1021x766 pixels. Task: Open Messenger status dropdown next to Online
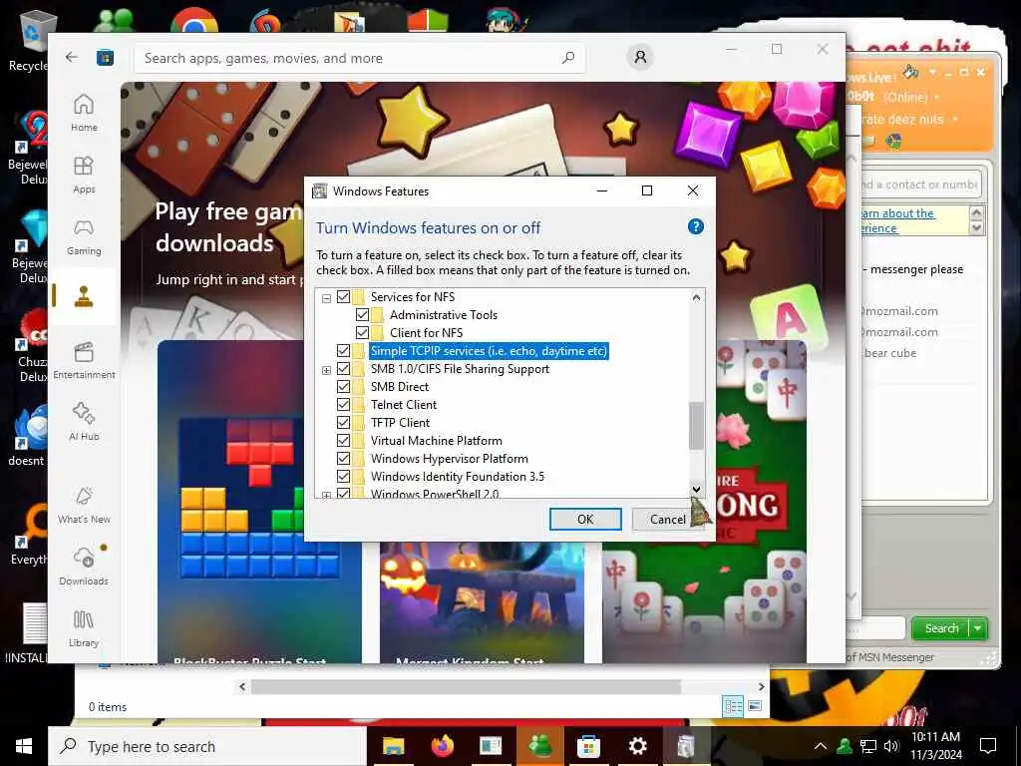coord(937,97)
